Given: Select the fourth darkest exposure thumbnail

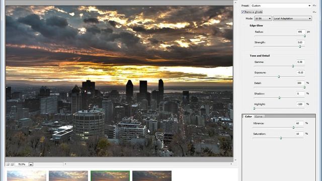Looking at the screenshot, I should click(x=152, y=176).
